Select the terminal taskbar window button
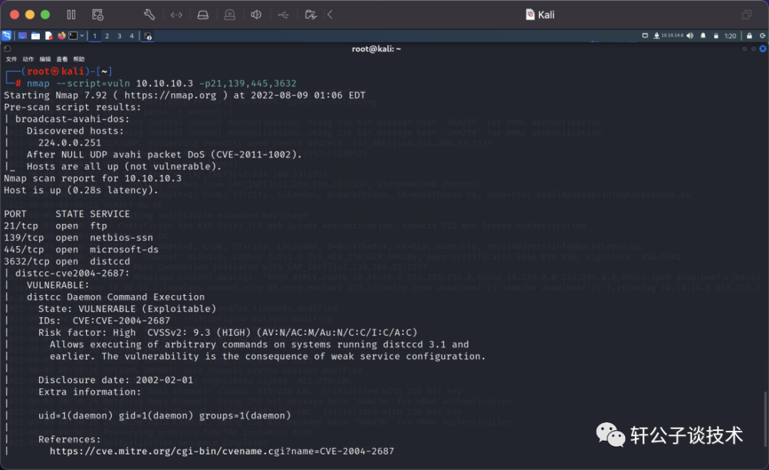Viewport: 769px width, 470px height. (x=147, y=36)
